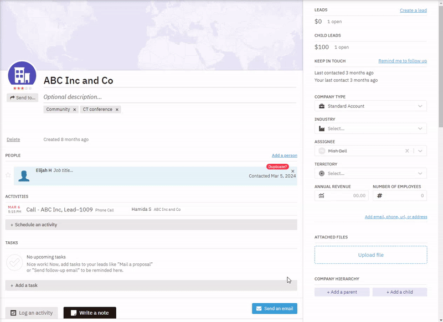Click the ABC Inc company building logo
443x322 pixels.
point(22,74)
